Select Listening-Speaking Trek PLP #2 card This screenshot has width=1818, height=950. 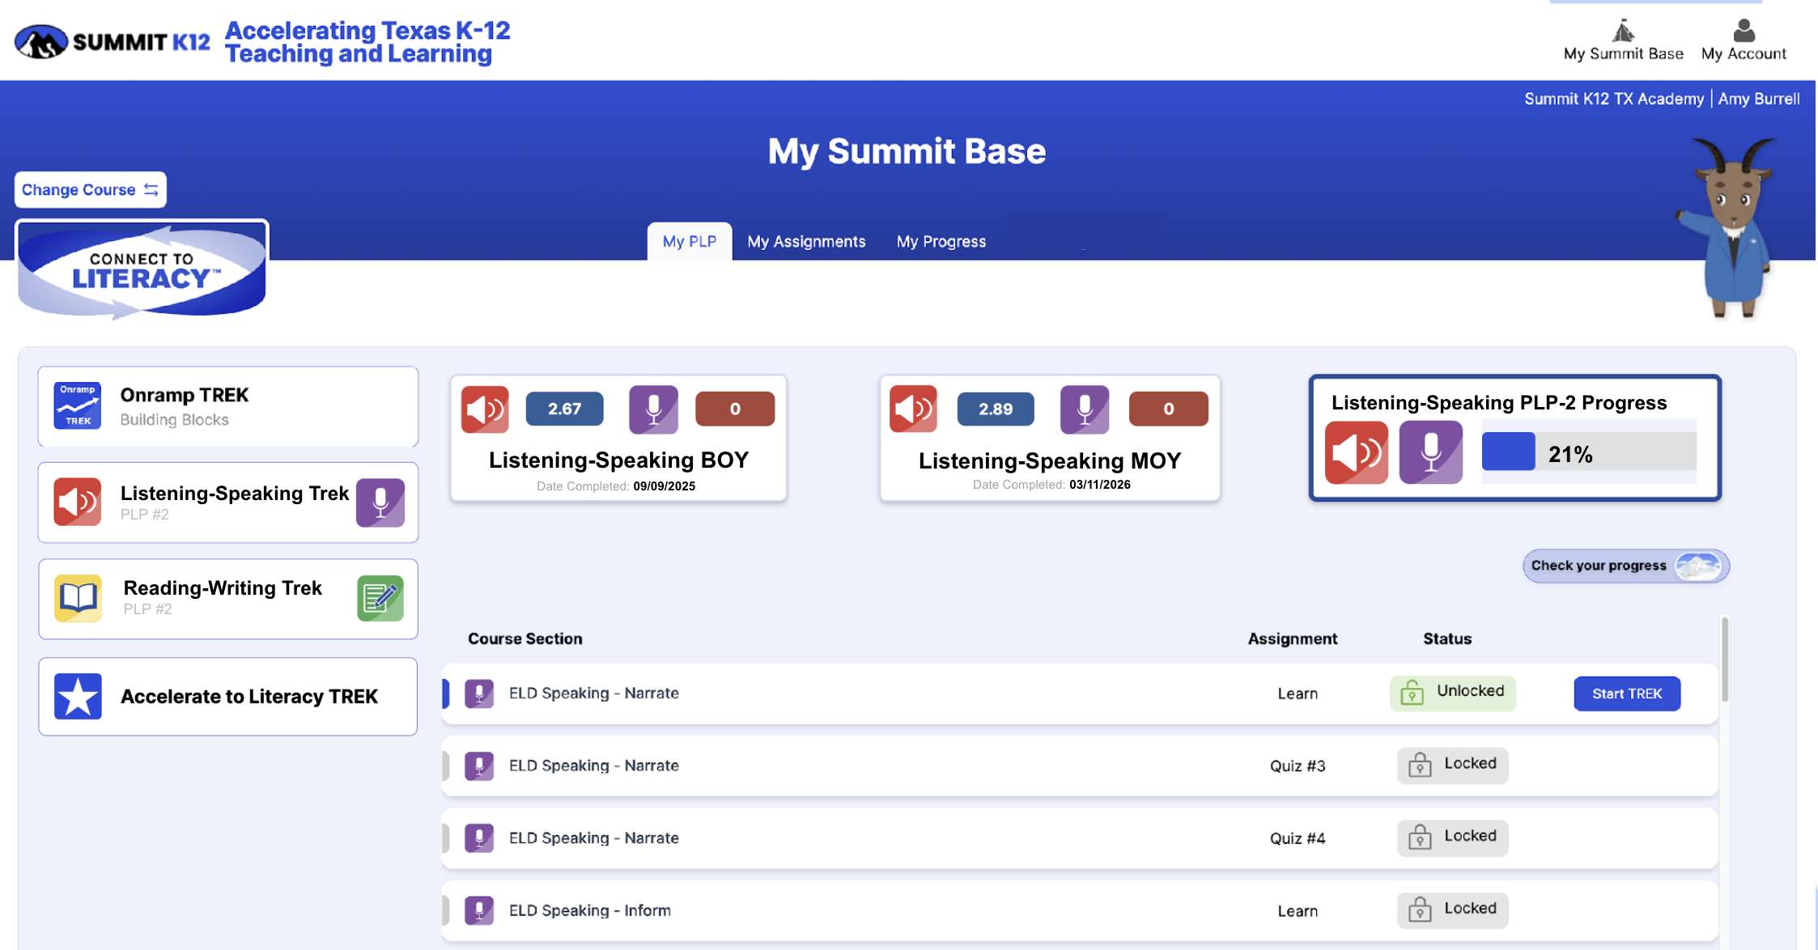228,503
